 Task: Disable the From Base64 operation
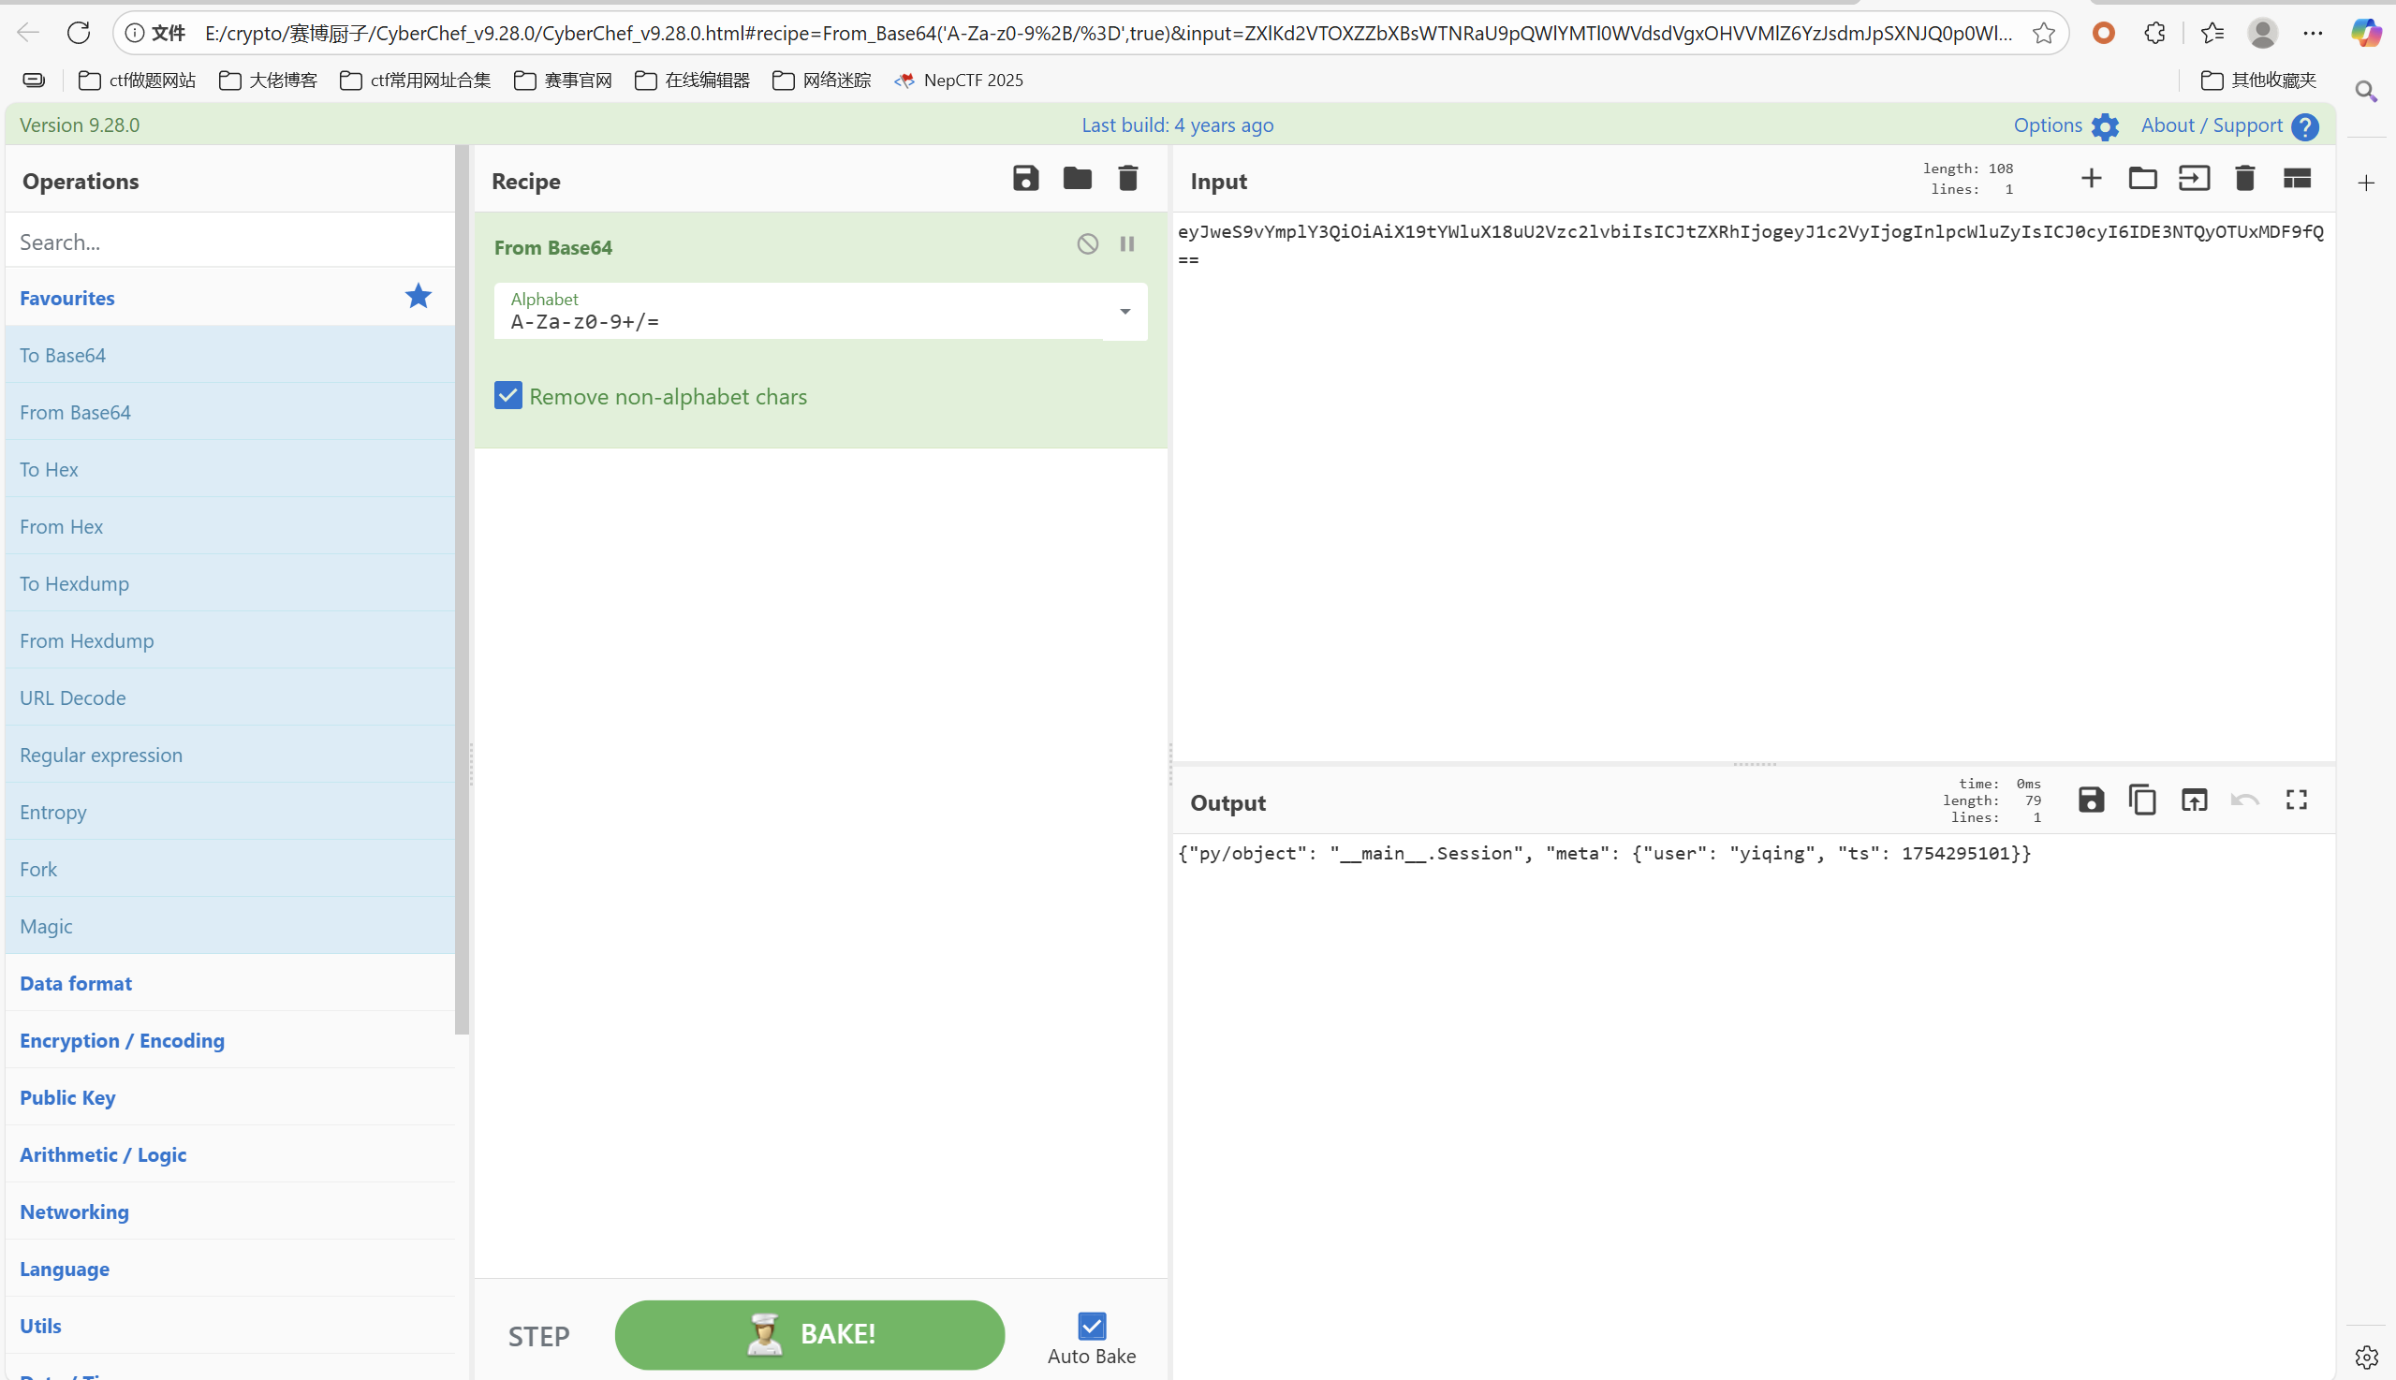pyautogui.click(x=1087, y=244)
